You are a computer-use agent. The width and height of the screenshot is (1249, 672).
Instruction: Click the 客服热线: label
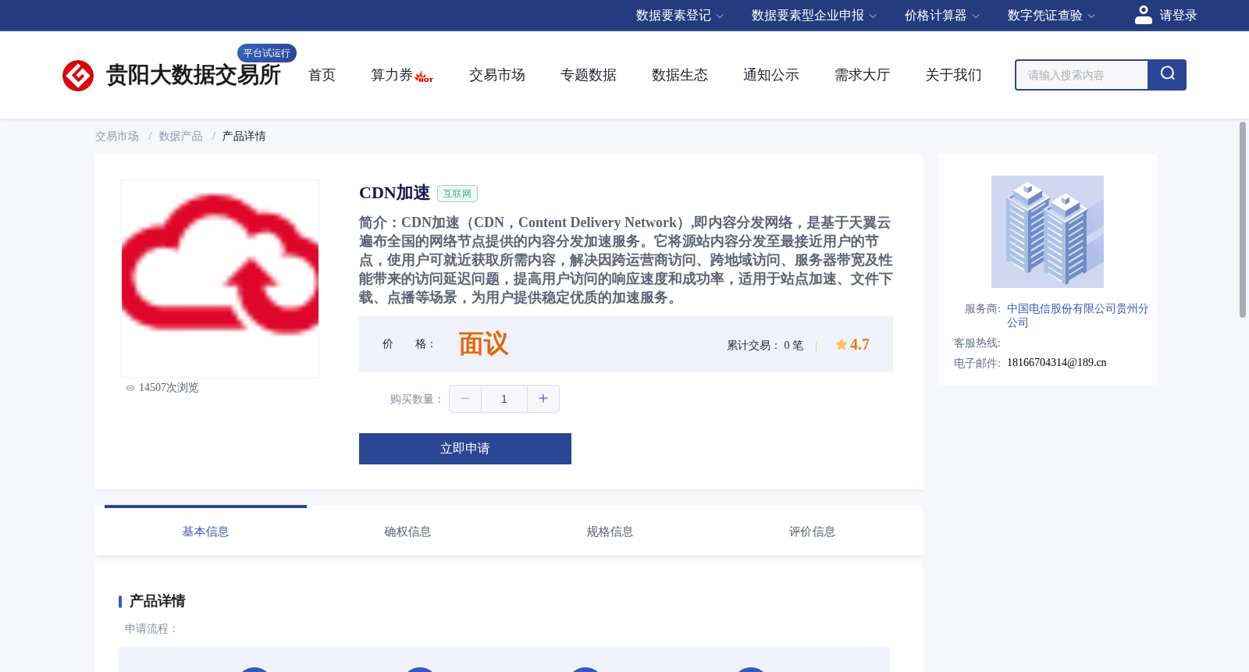[x=977, y=343]
